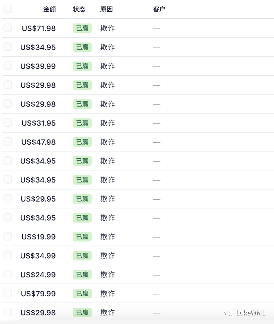Tick the select-all checkbox in header row
Screen dimensions: 274x324
coord(8,9)
